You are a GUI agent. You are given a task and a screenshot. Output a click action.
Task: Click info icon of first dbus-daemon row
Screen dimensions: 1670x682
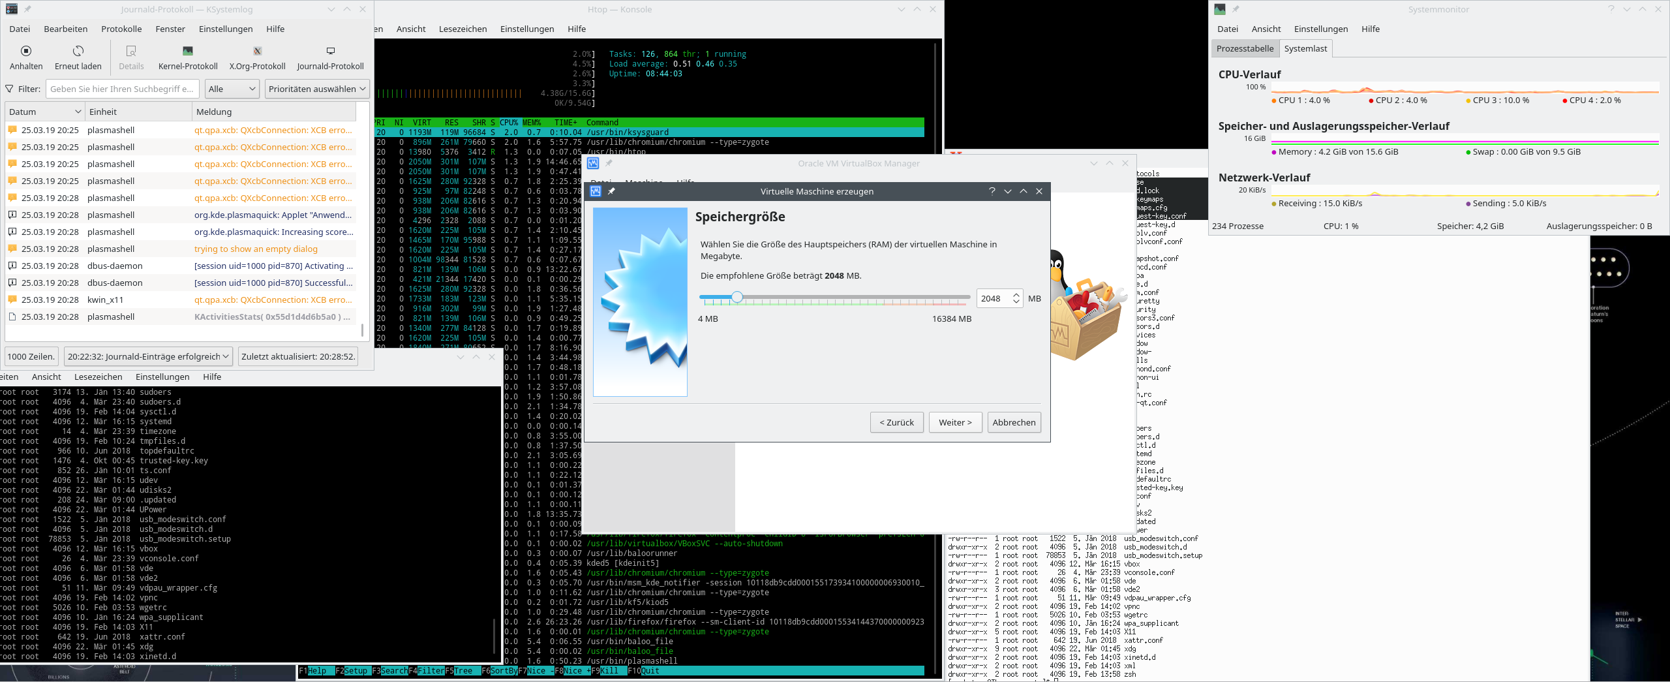pos(12,266)
